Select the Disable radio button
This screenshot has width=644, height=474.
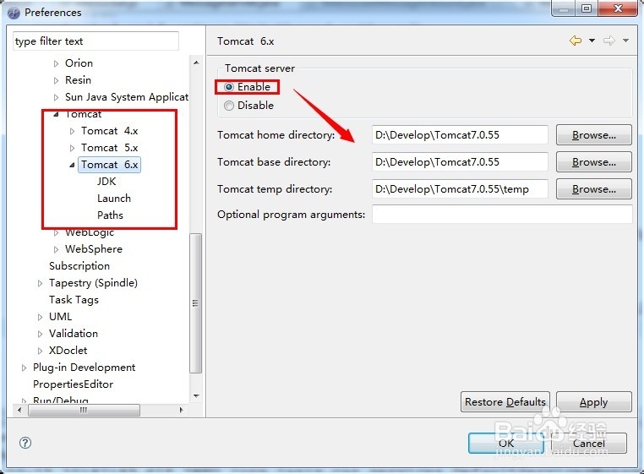[229, 106]
